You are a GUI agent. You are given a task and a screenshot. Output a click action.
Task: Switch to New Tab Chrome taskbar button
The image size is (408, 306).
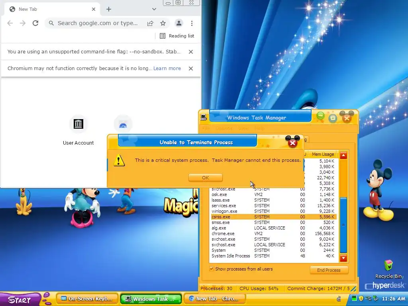click(x=215, y=299)
